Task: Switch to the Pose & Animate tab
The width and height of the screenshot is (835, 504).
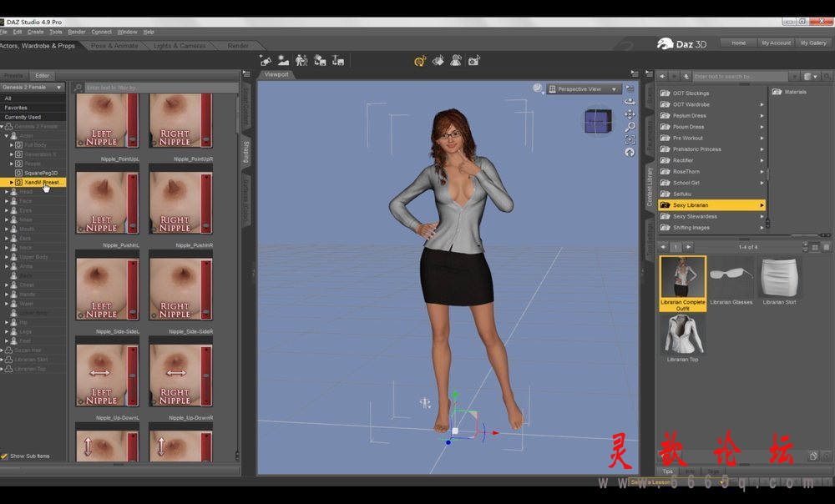Action: [114, 46]
